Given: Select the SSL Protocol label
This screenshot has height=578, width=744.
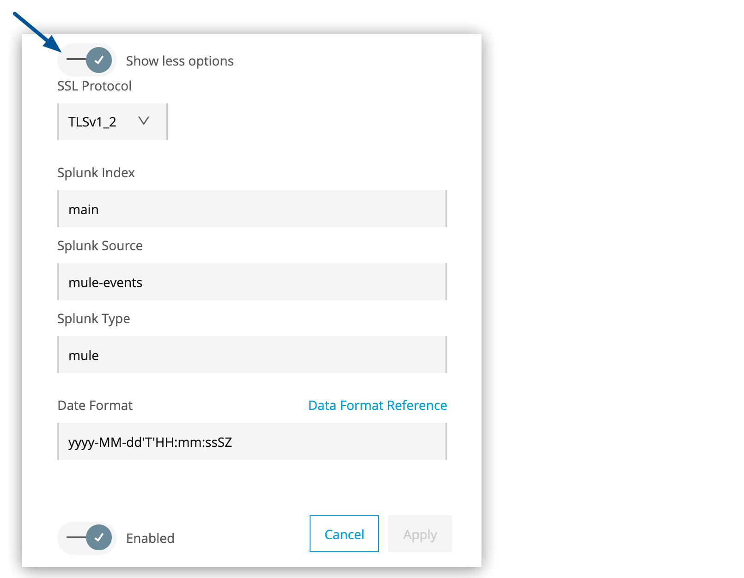Looking at the screenshot, I should (x=94, y=85).
